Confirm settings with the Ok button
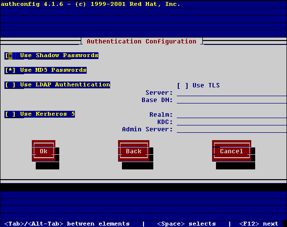 (x=44, y=151)
